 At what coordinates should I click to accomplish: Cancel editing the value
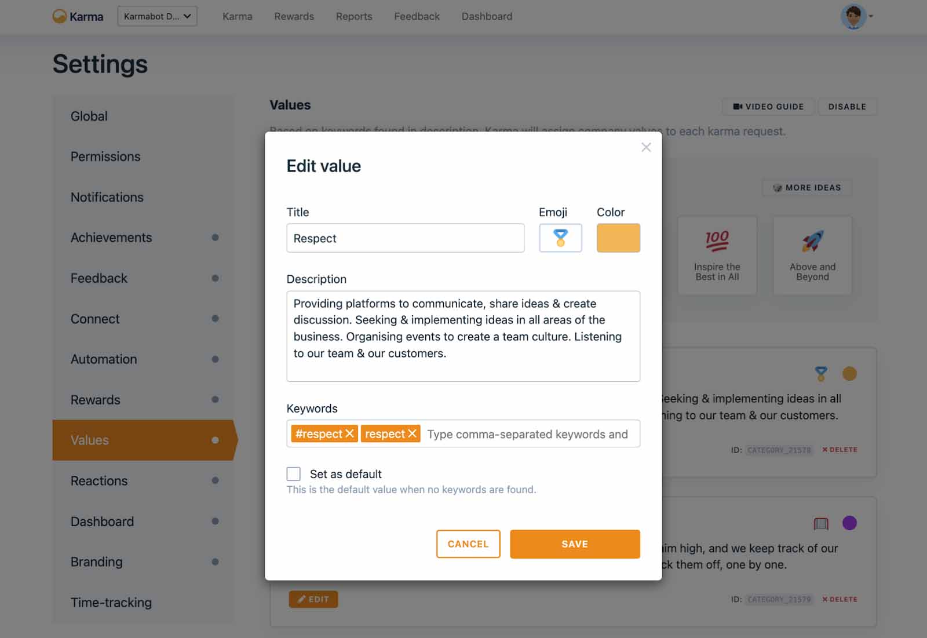(x=468, y=544)
